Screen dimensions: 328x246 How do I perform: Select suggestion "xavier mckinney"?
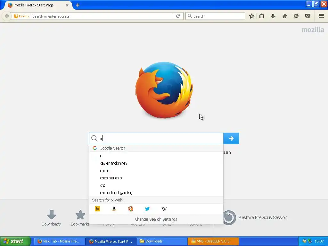[156, 163]
